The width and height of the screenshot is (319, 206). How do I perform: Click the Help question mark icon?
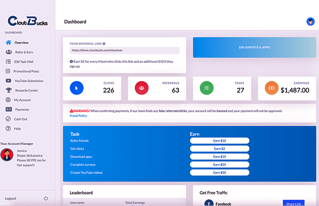pos(8,128)
